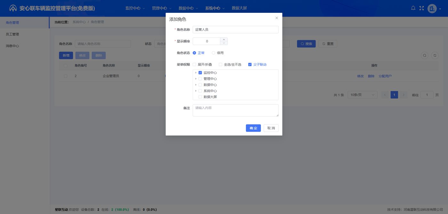Image resolution: width=448 pixels, height=214 pixels.
Task: Click the previous page arrow
Action: pos(385,95)
